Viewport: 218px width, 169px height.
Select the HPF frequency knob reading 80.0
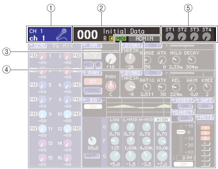point(92,141)
